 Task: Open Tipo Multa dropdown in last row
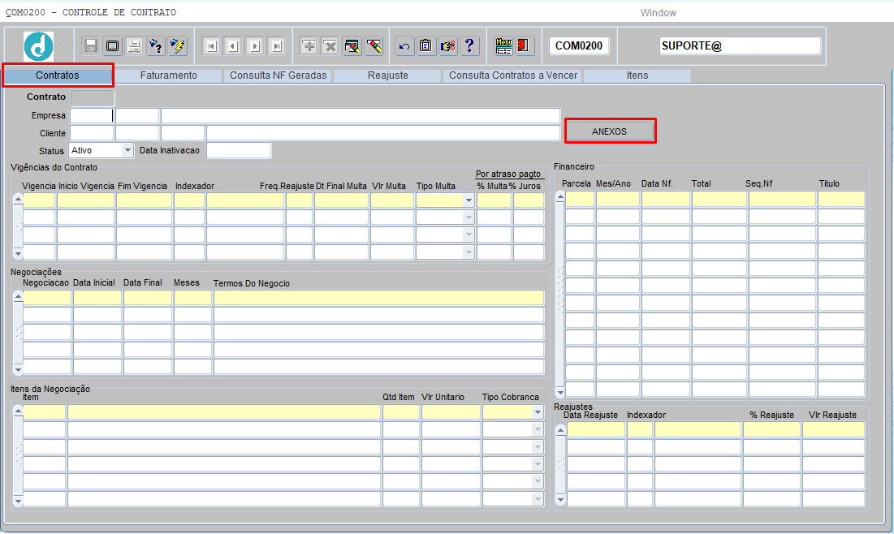pos(469,252)
